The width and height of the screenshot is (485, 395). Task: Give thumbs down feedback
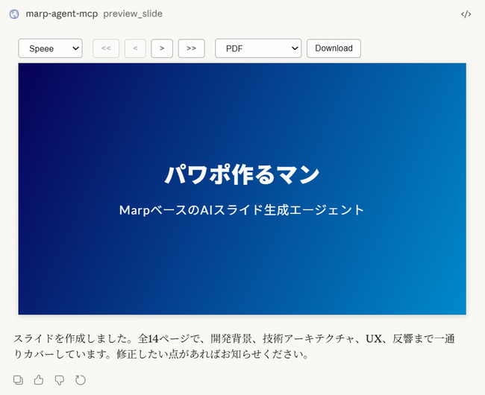(60, 380)
